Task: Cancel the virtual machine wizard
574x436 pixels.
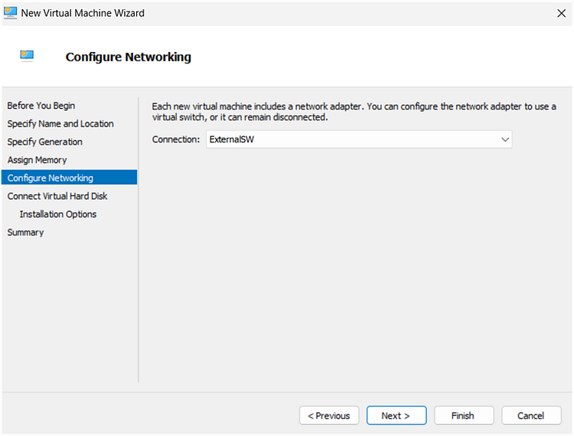Action: (531, 415)
